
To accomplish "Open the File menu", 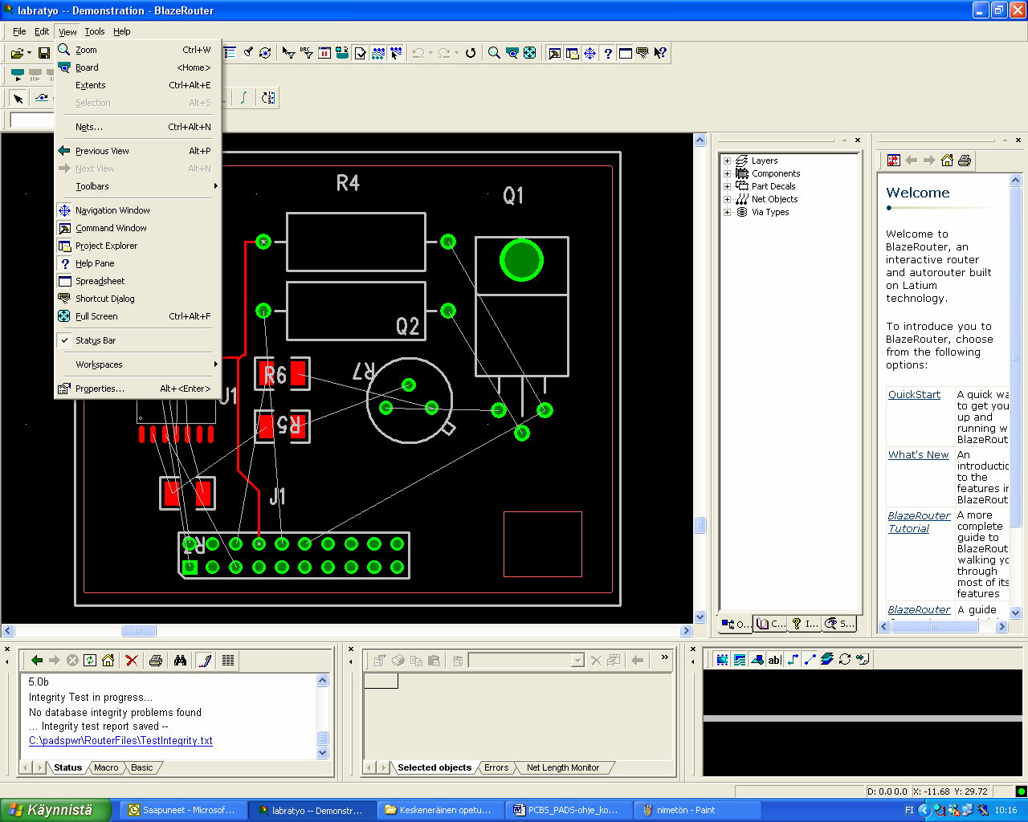I will (x=19, y=31).
